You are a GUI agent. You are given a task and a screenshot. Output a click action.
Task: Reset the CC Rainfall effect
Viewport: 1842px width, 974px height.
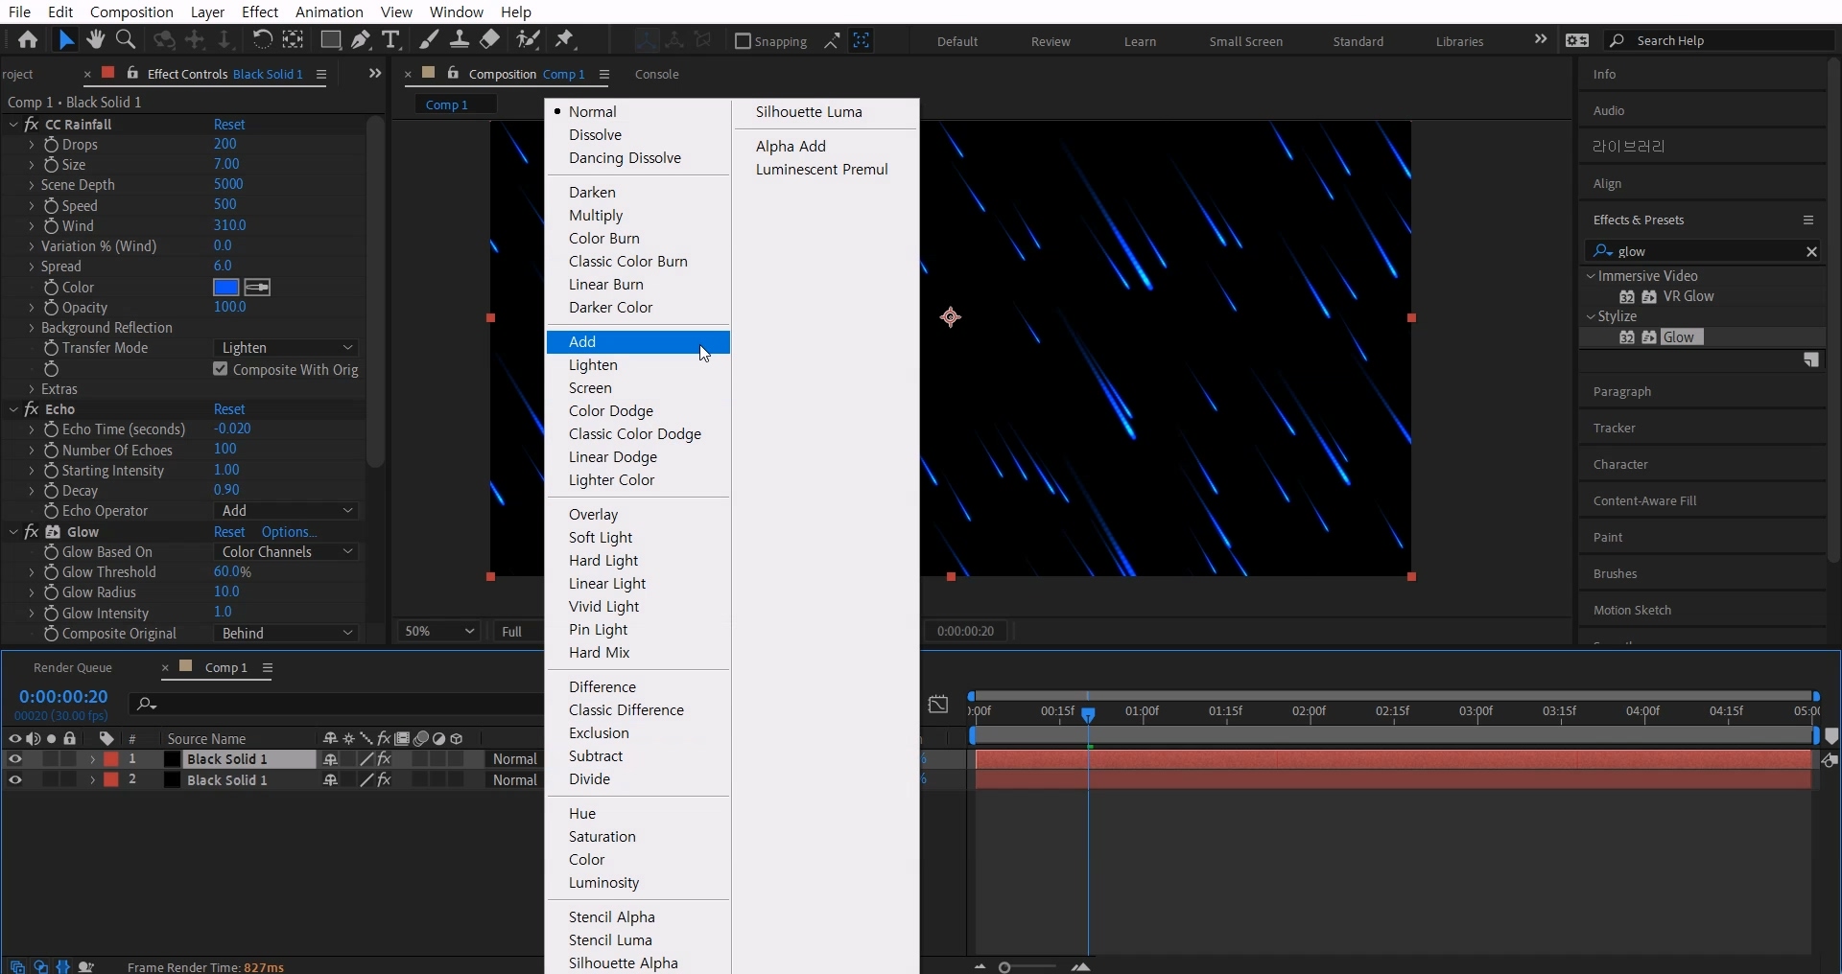coord(229,125)
